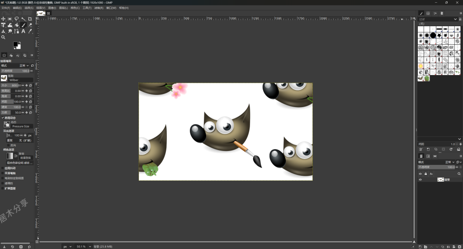Screen dimensions: 463x249
Task: Select the Warp Transform tool
Action: 10,25
